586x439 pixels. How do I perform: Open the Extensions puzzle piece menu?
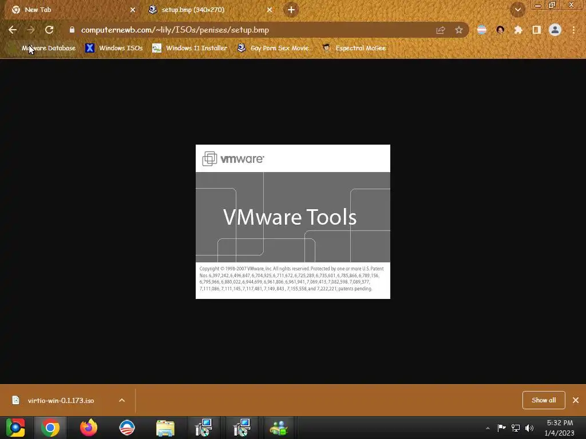pyautogui.click(x=518, y=30)
